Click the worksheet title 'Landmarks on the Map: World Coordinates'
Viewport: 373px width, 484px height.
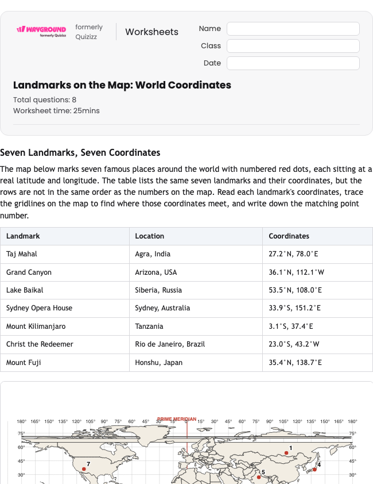coord(122,85)
